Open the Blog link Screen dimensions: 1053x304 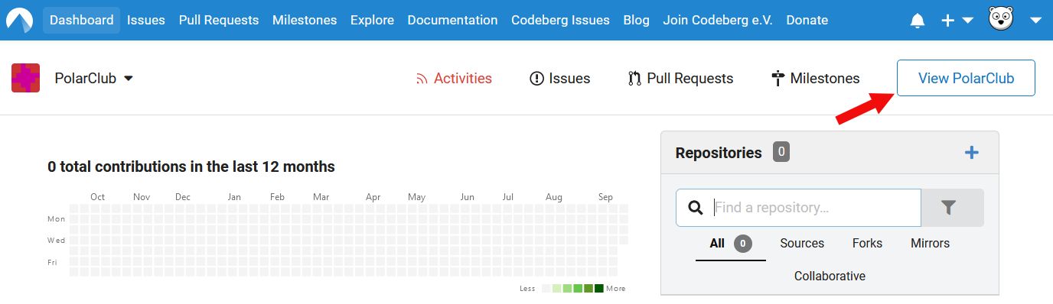point(637,20)
